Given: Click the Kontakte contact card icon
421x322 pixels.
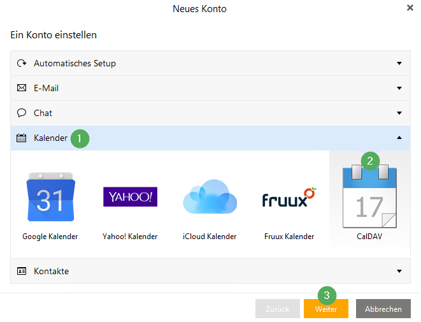Looking at the screenshot, I should (x=22, y=271).
